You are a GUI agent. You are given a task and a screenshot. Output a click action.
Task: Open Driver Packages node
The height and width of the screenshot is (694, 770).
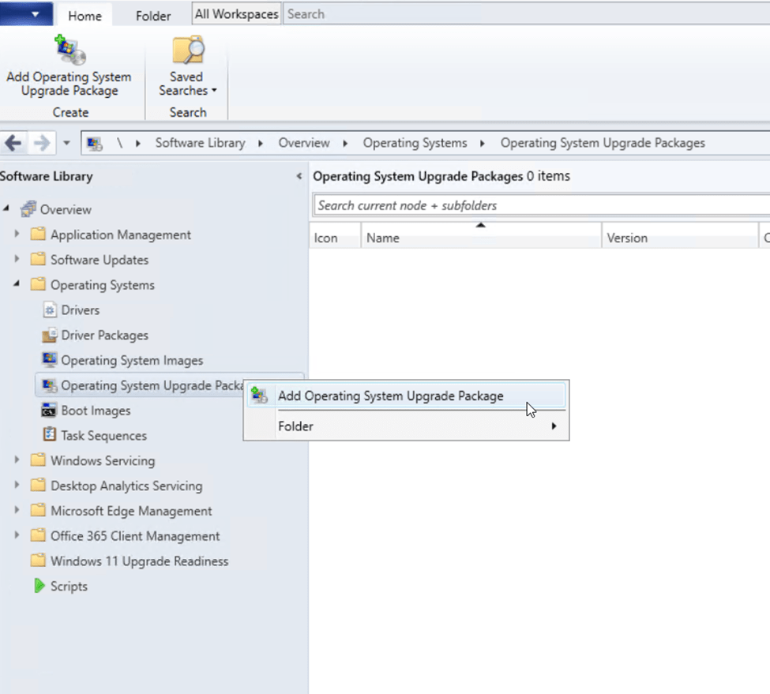point(104,336)
